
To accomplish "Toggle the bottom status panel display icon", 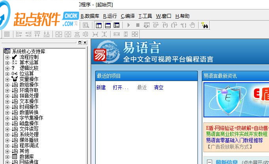I will (108, 25).
